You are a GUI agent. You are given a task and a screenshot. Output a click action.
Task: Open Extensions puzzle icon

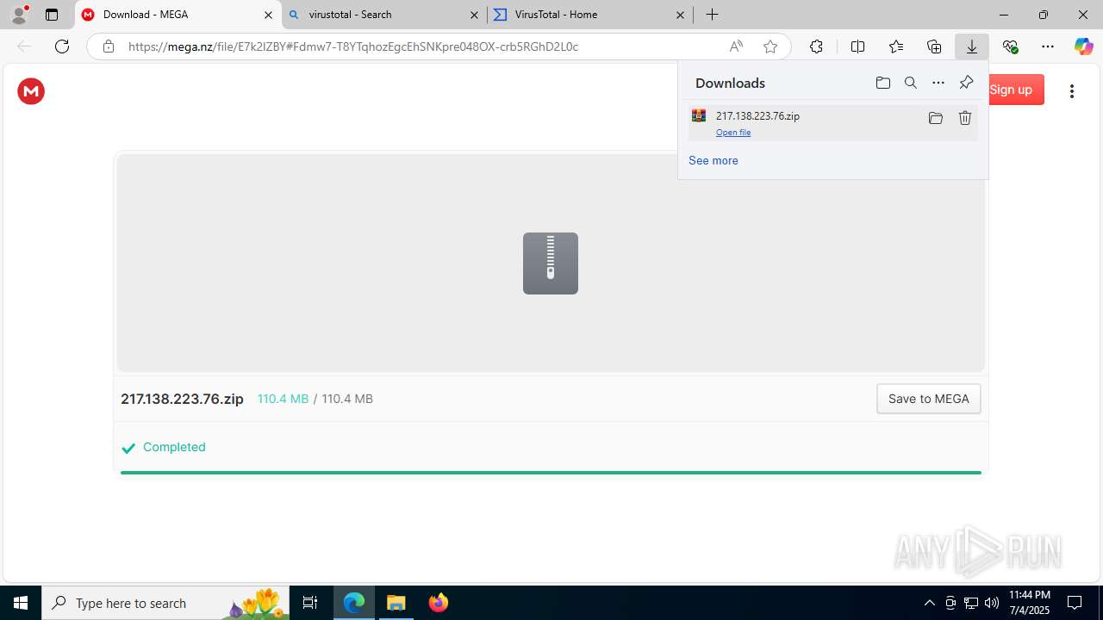pos(816,46)
